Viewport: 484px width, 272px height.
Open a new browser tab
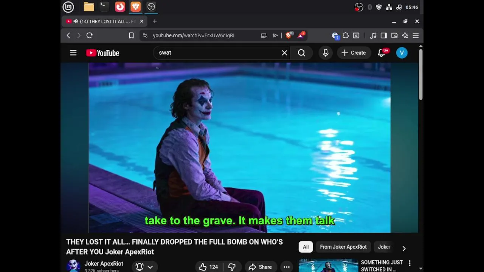[155, 22]
